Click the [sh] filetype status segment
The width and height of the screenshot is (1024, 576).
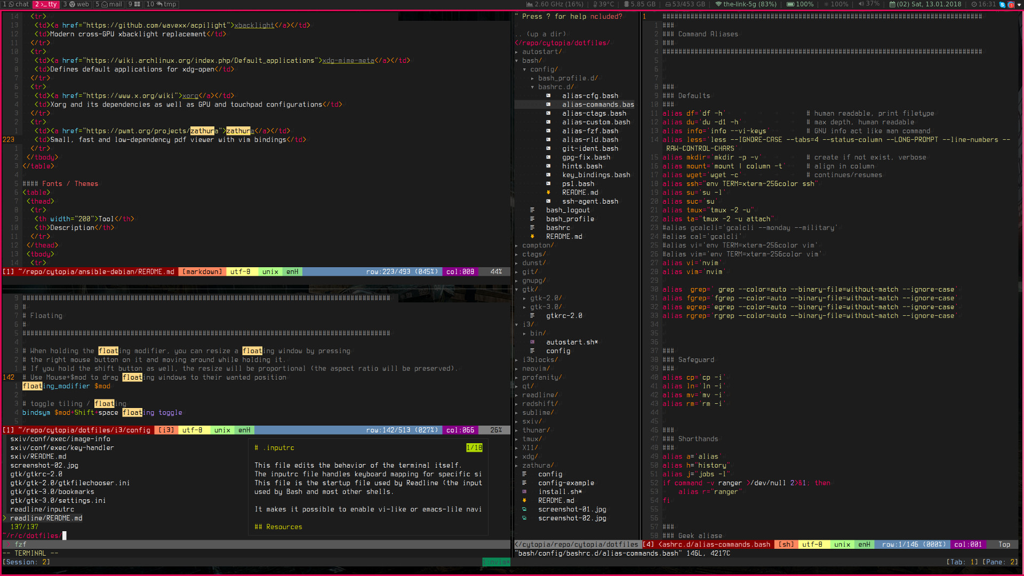click(786, 545)
